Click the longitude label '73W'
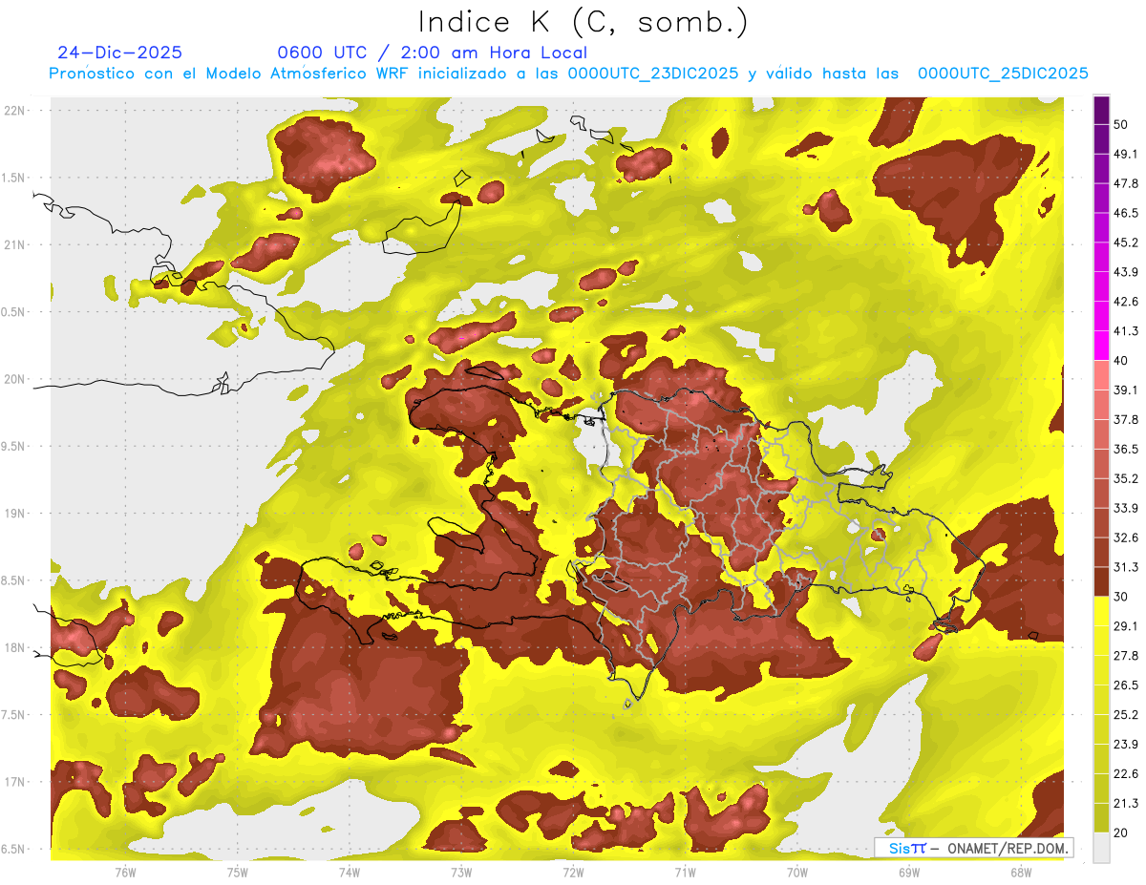1146x885 pixels. (x=460, y=872)
